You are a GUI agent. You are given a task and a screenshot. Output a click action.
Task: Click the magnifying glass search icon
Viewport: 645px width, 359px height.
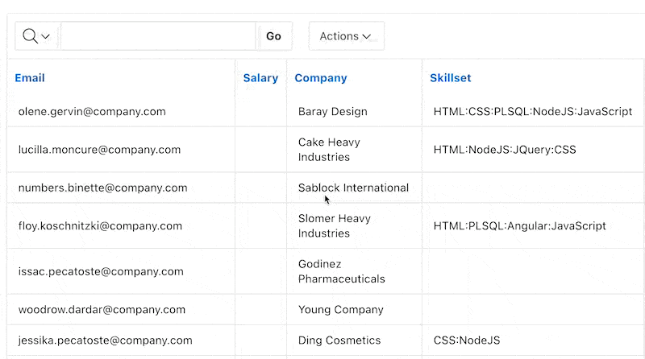coord(30,36)
